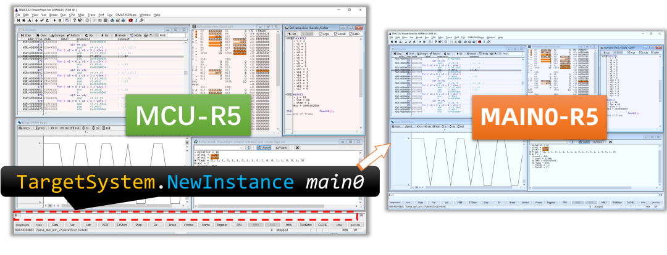Open the variable dropdown in the Watch window
667x255 pixels.
pos(241,148)
